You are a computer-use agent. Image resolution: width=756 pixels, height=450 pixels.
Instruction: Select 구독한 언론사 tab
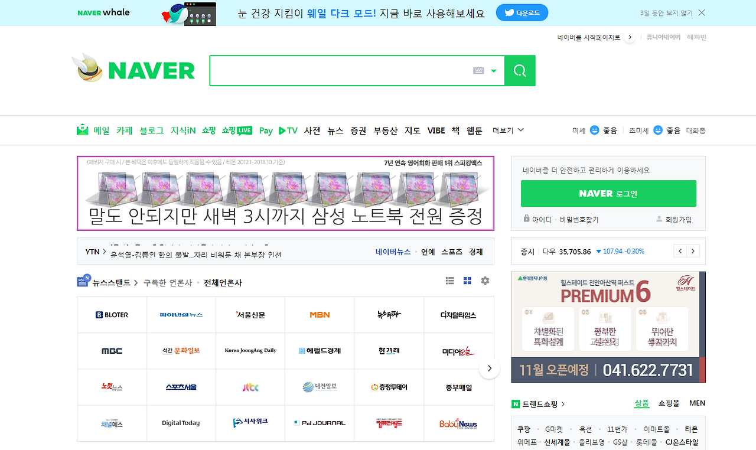click(168, 283)
